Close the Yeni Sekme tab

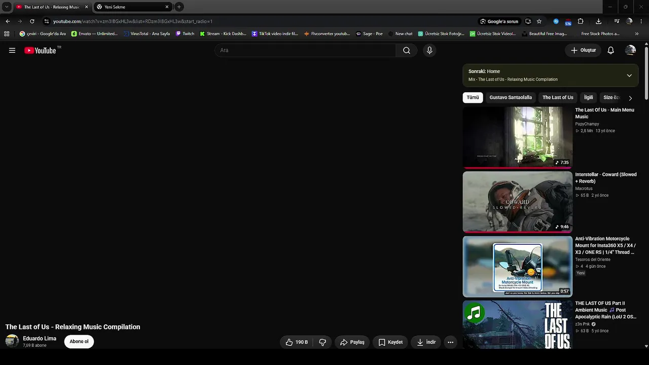(x=167, y=7)
